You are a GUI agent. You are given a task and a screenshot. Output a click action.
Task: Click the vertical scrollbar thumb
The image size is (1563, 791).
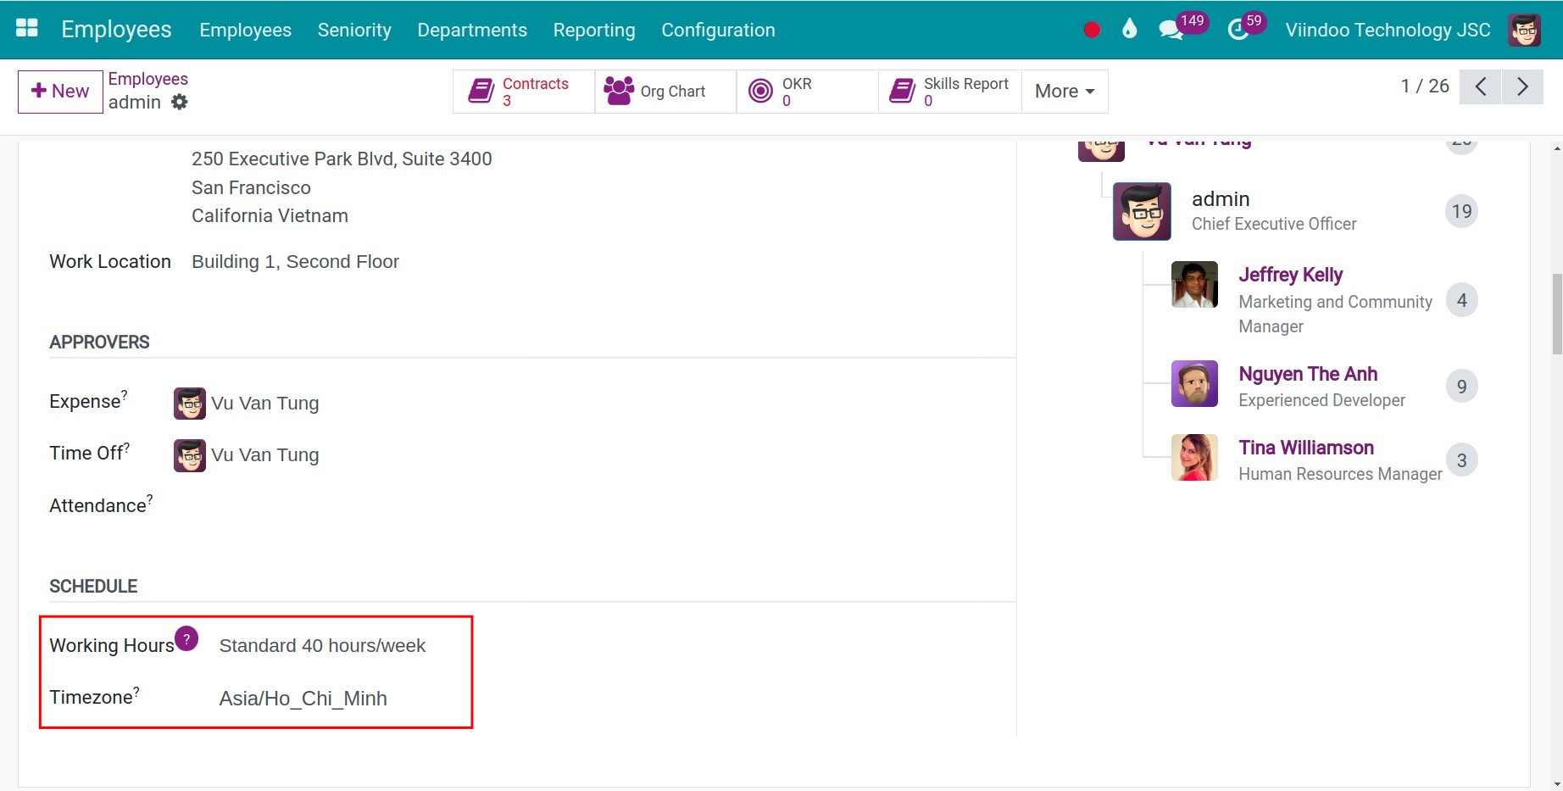(x=1557, y=314)
